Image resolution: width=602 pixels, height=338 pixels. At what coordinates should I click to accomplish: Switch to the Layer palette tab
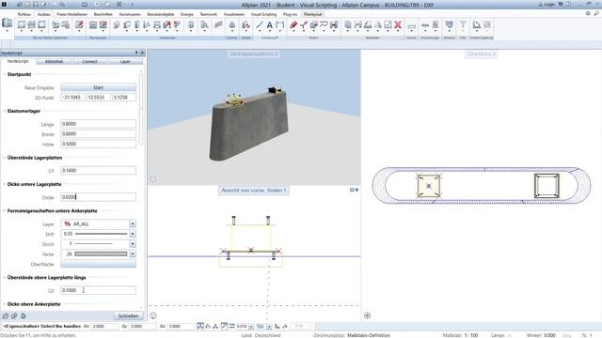click(125, 61)
